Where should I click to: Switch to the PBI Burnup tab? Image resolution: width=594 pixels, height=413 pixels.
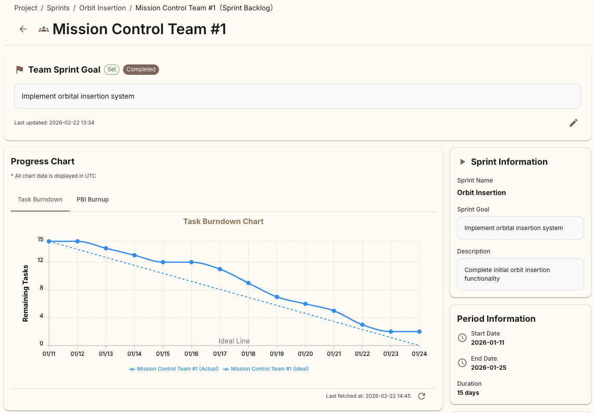point(92,199)
